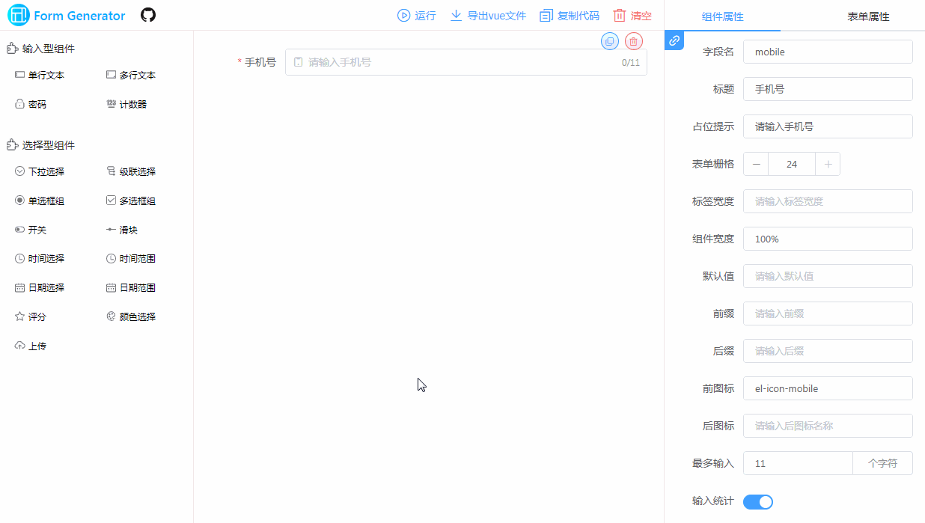Image resolution: width=925 pixels, height=523 pixels.
Task: Add an 上传 upload component
Action: (x=35, y=345)
